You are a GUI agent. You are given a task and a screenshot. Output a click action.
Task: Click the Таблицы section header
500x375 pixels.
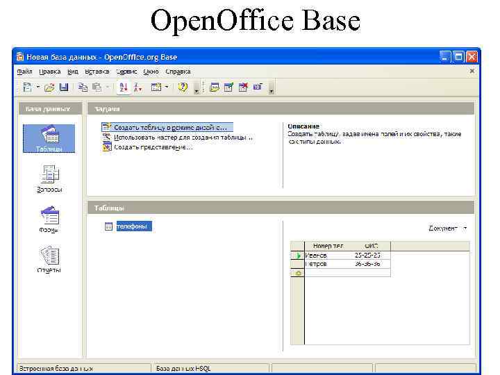pyautogui.click(x=281, y=208)
